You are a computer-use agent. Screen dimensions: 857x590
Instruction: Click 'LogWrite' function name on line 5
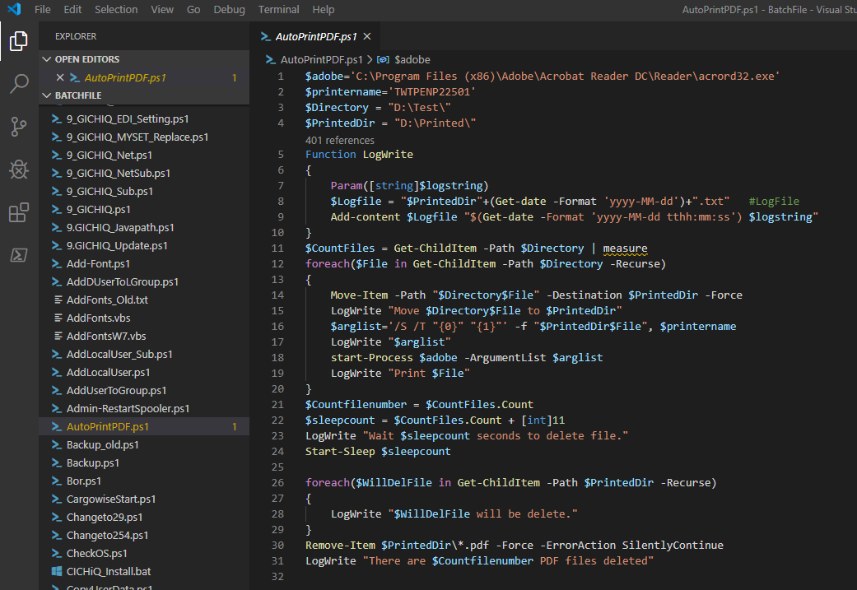pos(388,155)
